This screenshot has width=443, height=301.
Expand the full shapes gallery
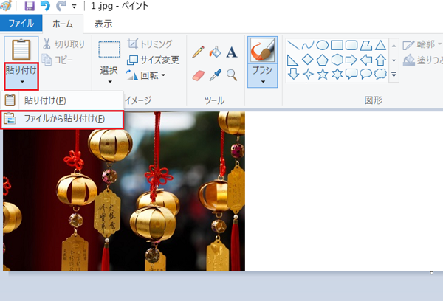coord(394,75)
